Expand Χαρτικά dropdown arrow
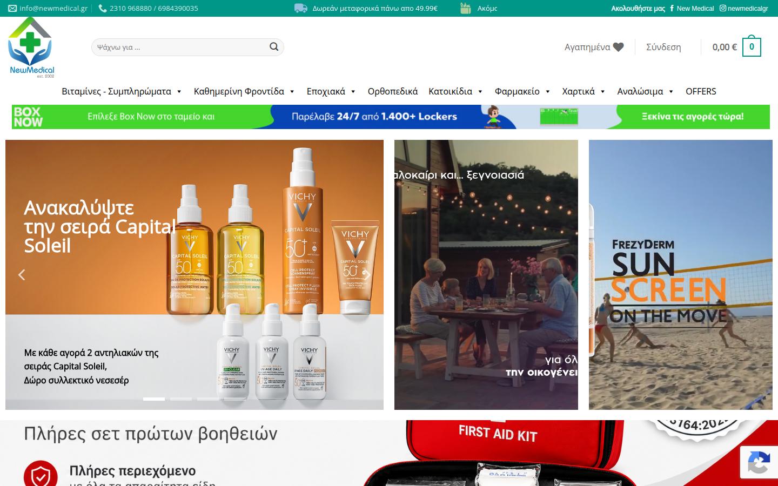 click(x=603, y=92)
